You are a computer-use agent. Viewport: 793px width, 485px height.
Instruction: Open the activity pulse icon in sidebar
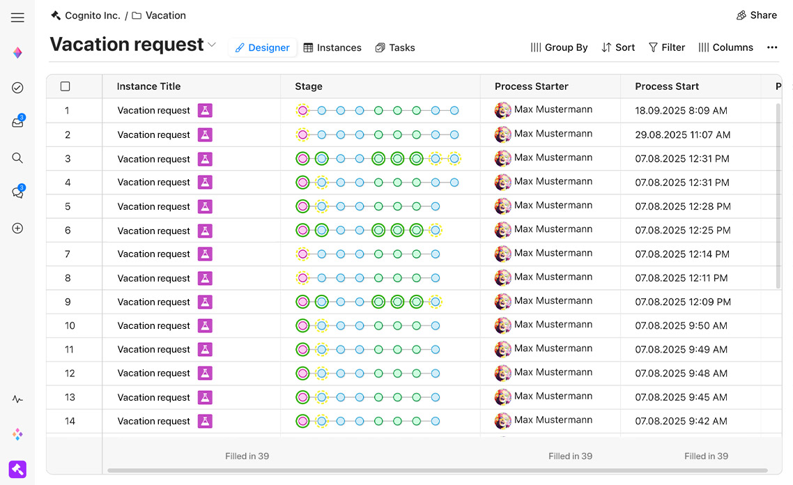[x=17, y=399]
